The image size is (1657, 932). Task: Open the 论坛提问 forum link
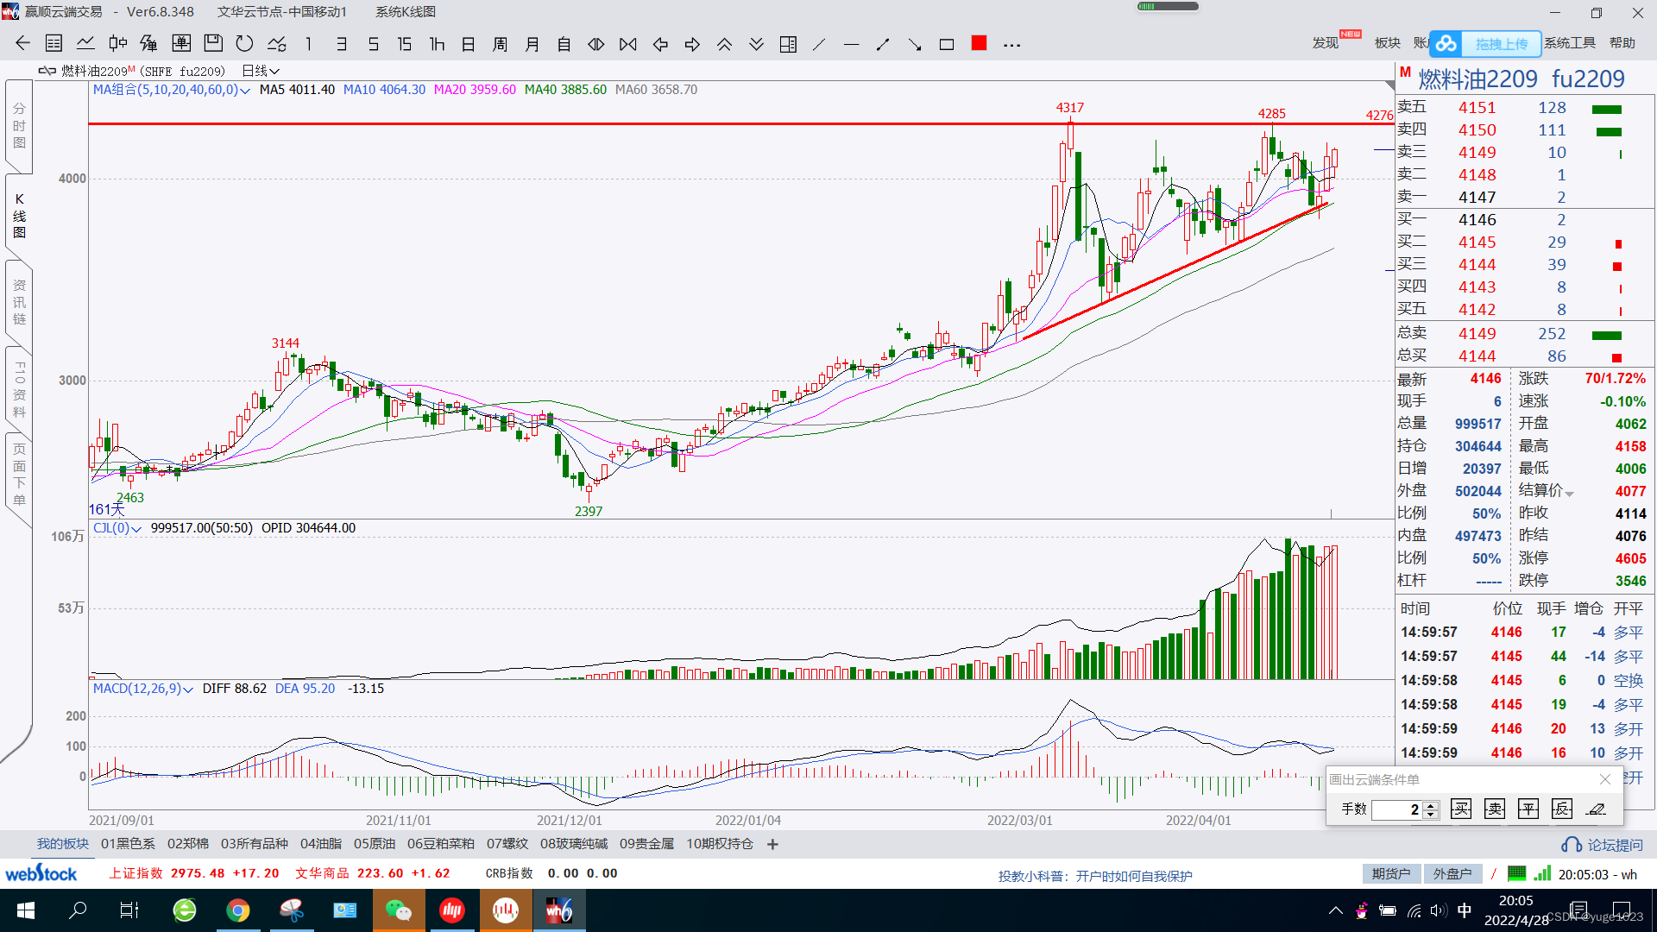pos(1603,845)
